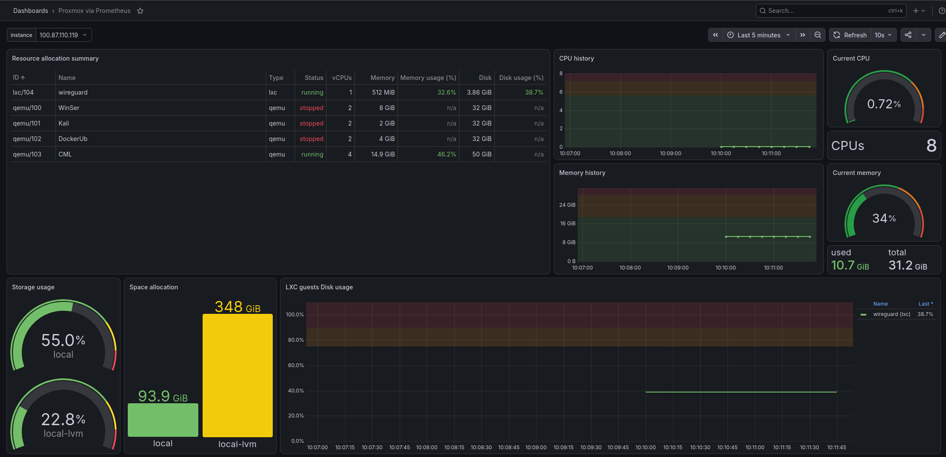Click the wireguard (lxc) legend entry
Screen dimensions: 946x457
[891, 314]
